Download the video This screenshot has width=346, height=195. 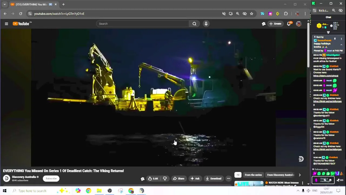pyautogui.click(x=213, y=178)
